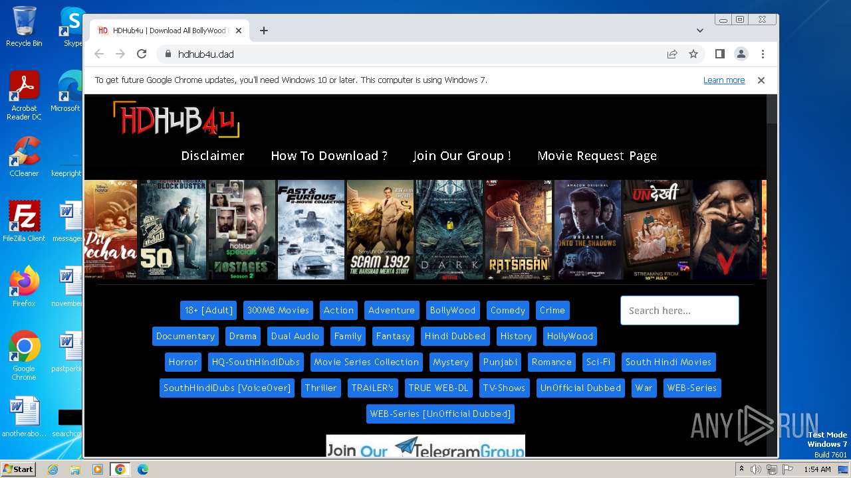Open the Dil Bechara movie poster

[110, 230]
